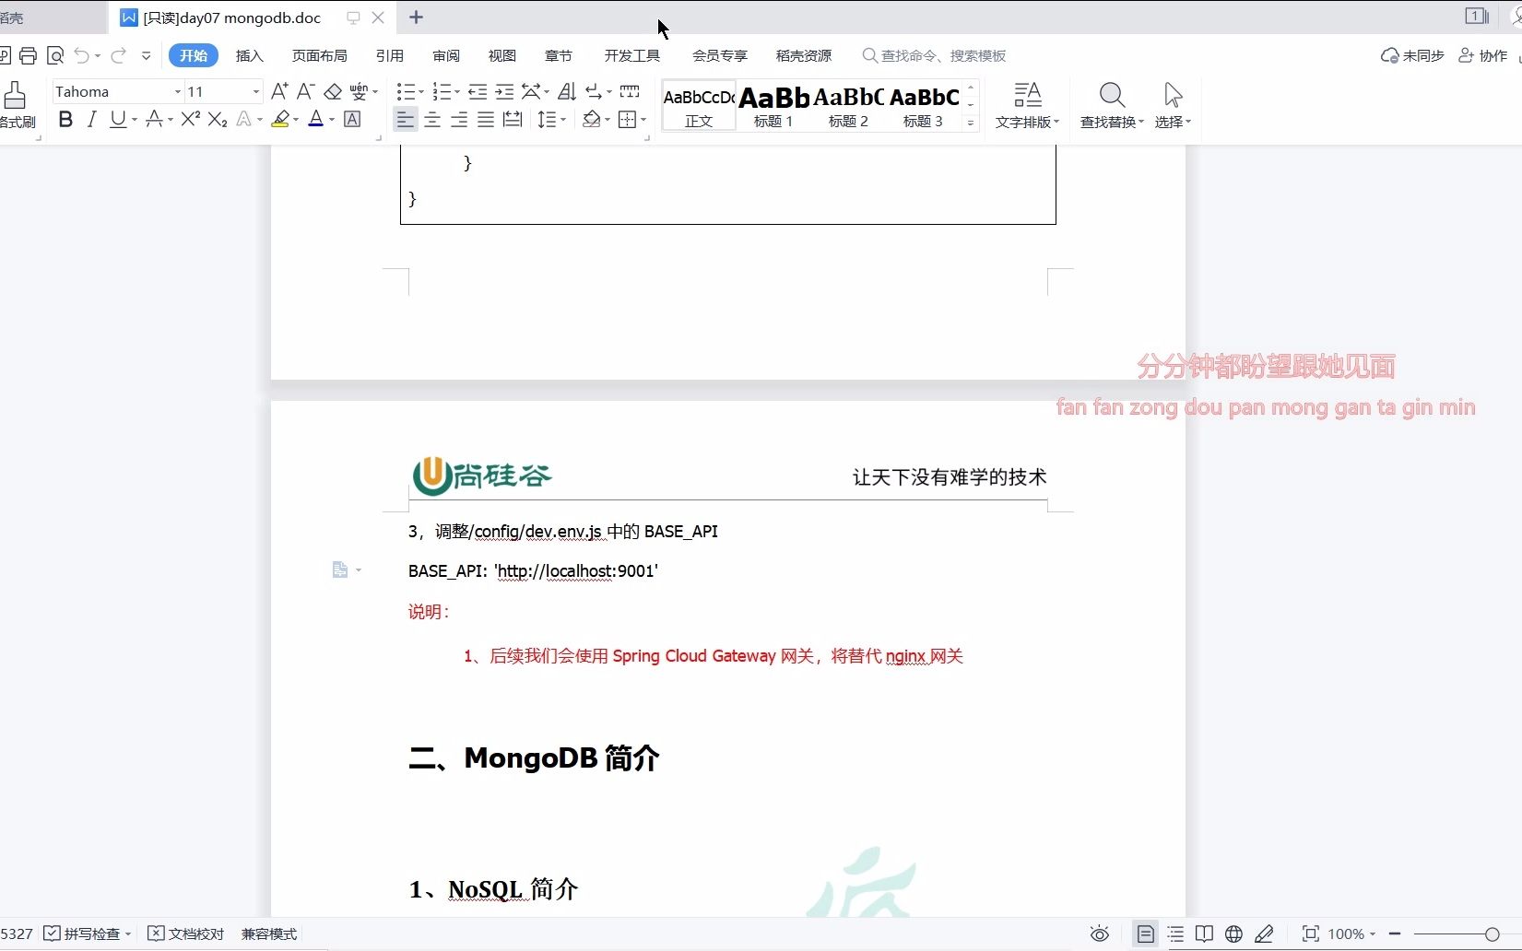
Task: Click the Print icon in quick toolbar
Action: point(28,55)
